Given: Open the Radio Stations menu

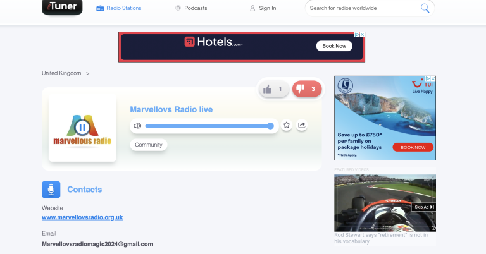Looking at the screenshot, I should 119,8.
